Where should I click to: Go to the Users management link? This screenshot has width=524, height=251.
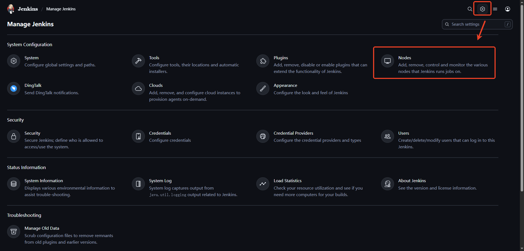click(403, 133)
